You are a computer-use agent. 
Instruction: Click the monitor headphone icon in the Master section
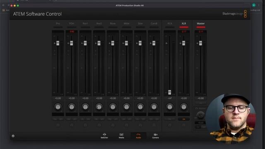click(x=197, y=108)
